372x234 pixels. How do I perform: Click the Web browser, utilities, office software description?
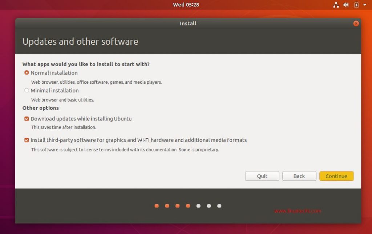(x=96, y=82)
